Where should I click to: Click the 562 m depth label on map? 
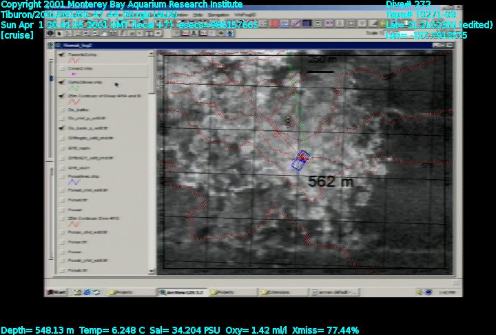click(330, 182)
